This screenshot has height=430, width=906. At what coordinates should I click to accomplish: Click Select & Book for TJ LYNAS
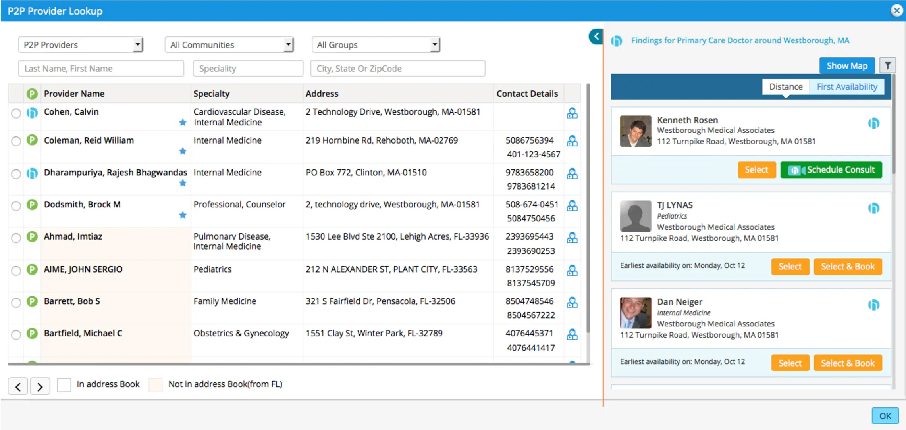[848, 266]
